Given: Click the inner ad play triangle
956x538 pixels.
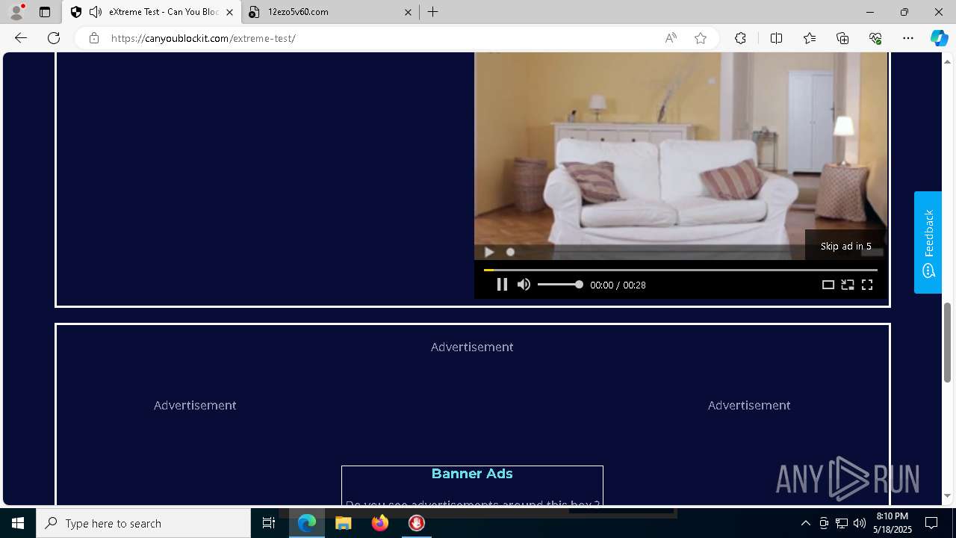Looking at the screenshot, I should [488, 253].
